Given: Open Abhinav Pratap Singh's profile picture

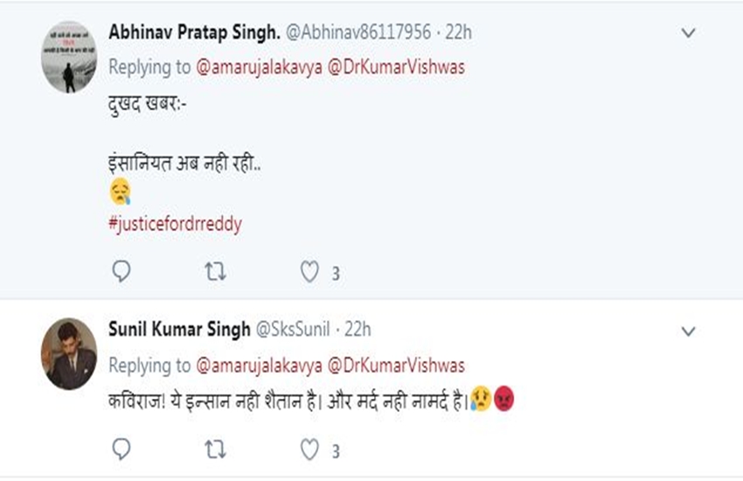Looking at the screenshot, I should pyautogui.click(x=69, y=58).
